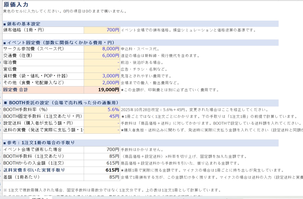The height and width of the screenshot is (199, 303).
Task: Select the bold 送料実費を引いた実質手取り value 615円
Action: pyautogui.click(x=102, y=170)
